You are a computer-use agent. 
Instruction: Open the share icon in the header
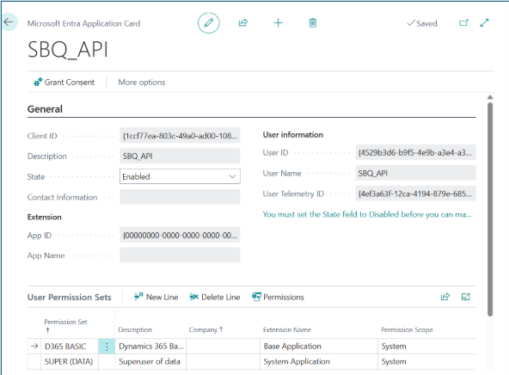pyautogui.click(x=243, y=22)
